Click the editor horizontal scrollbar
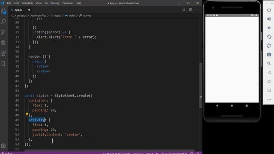 click(110, 150)
